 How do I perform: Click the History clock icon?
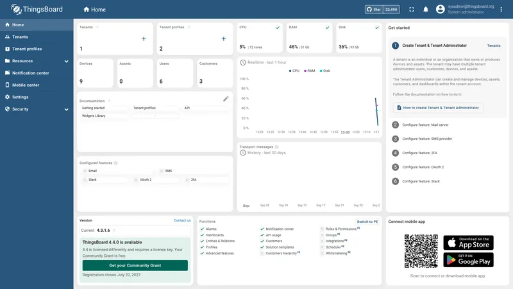tap(243, 153)
